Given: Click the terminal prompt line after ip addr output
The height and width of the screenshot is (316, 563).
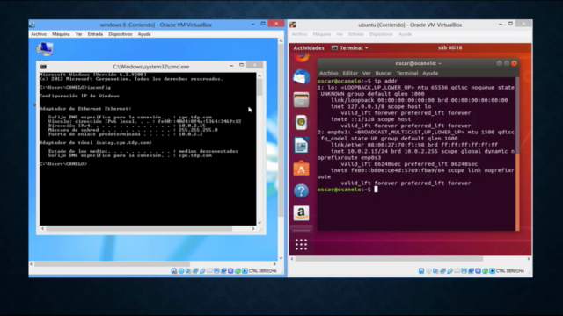Looking at the screenshot, I should coord(347,190).
